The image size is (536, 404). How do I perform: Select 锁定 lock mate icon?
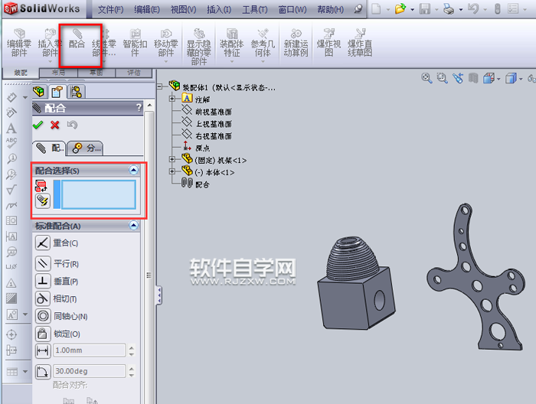tap(43, 334)
